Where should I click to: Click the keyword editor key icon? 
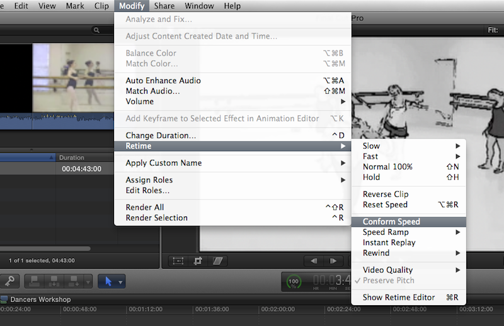coord(12,281)
